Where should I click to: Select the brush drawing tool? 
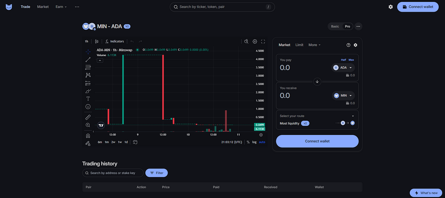pos(88,91)
